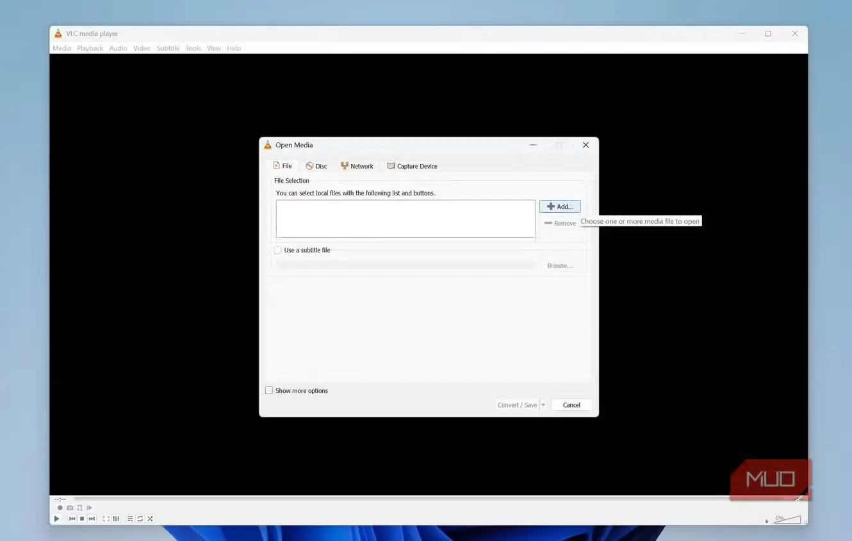Screen dimensions: 852x541
Task: Click the red Record button
Action: tap(60, 508)
